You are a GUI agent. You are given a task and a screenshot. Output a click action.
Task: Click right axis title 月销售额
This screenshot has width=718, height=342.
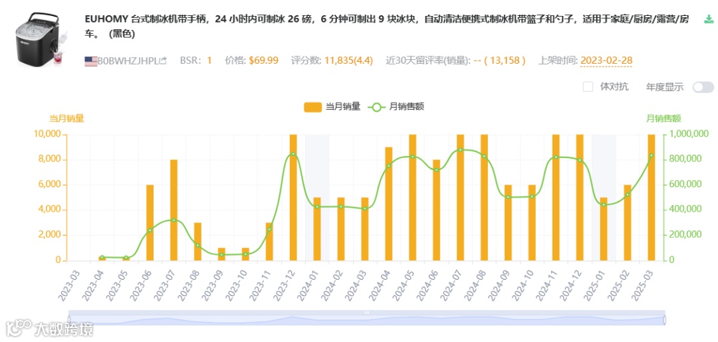663,118
